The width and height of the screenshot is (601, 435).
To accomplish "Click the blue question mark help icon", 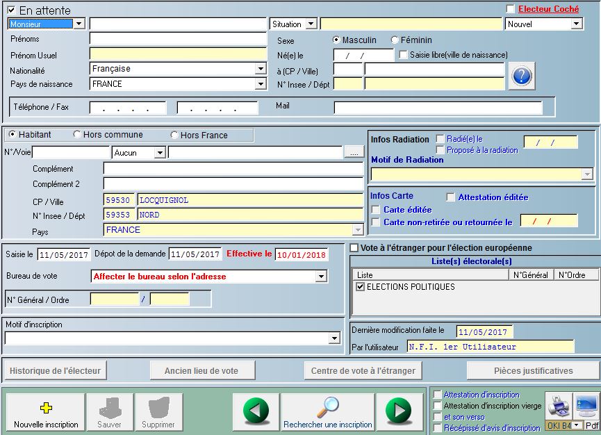I will click(522, 76).
